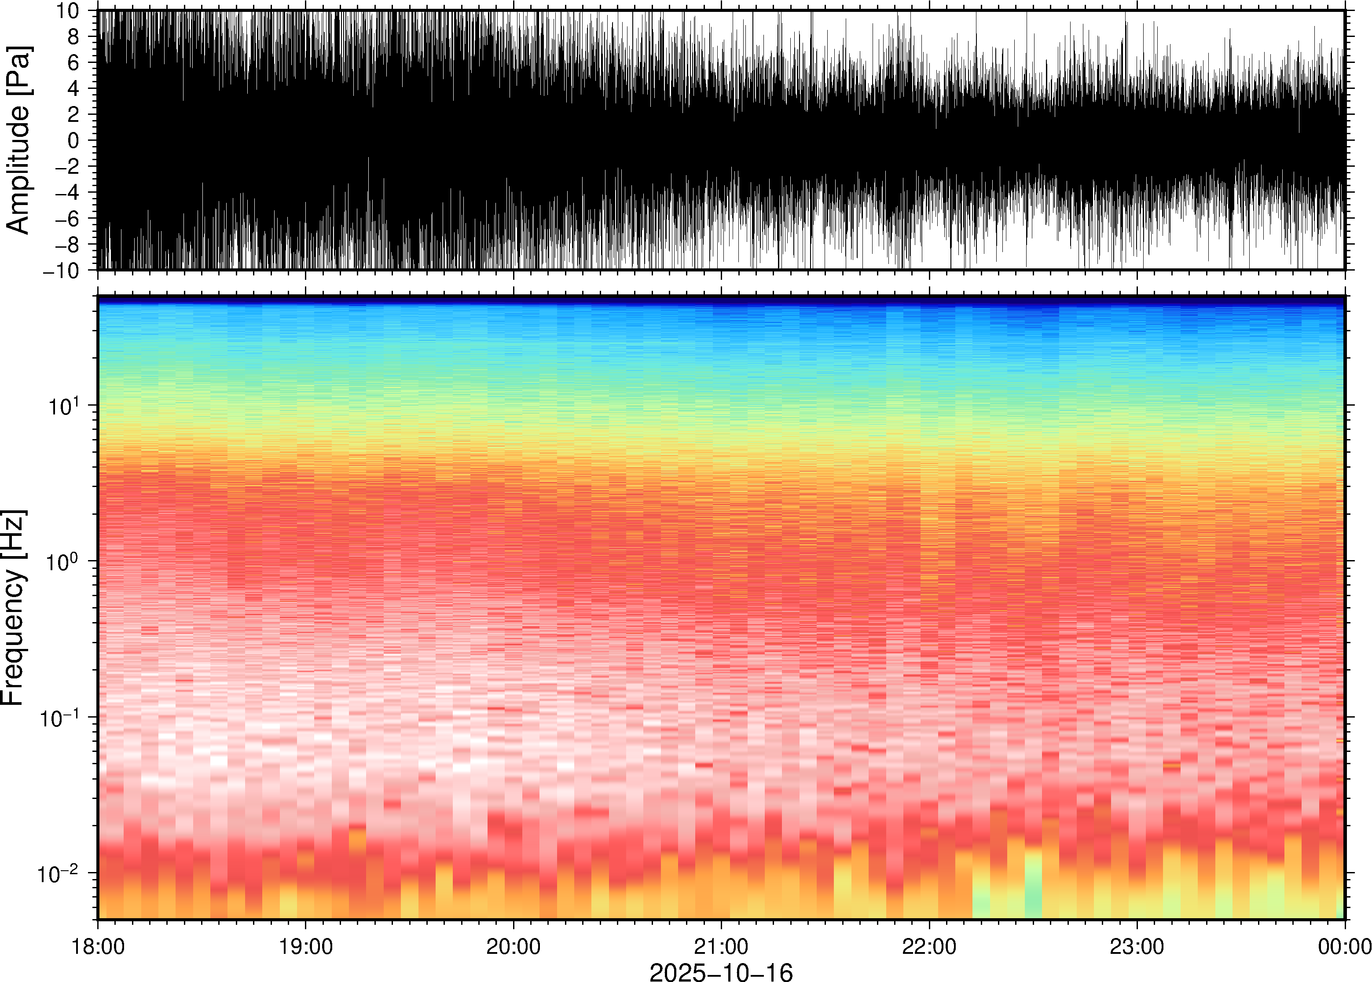
Task: Click the 6 amplitude tick label
Action: tap(74, 63)
